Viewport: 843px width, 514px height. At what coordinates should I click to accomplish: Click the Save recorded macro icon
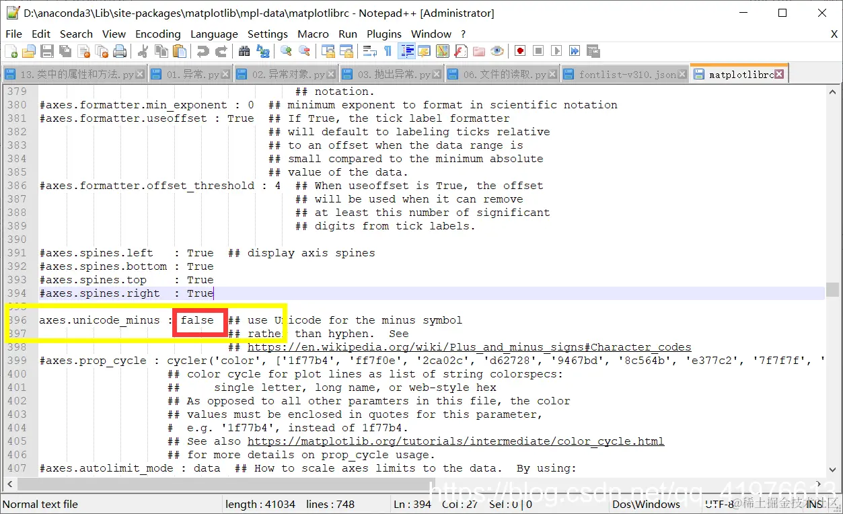point(593,51)
